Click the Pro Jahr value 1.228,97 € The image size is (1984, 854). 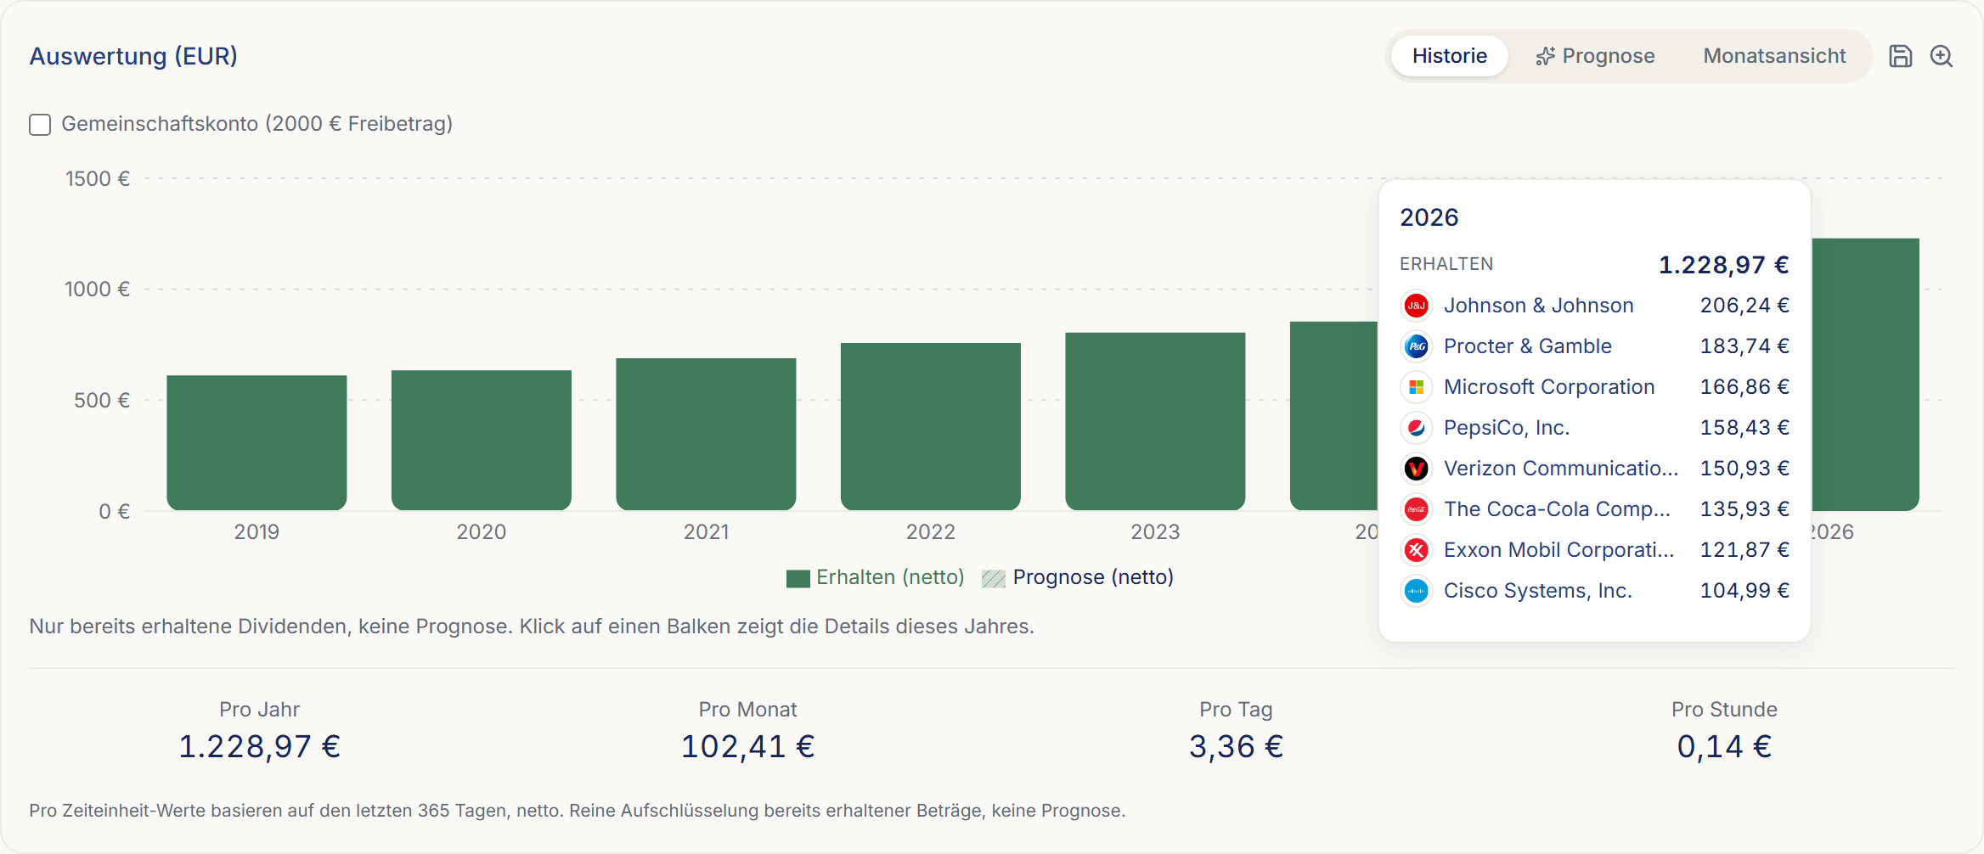[259, 747]
